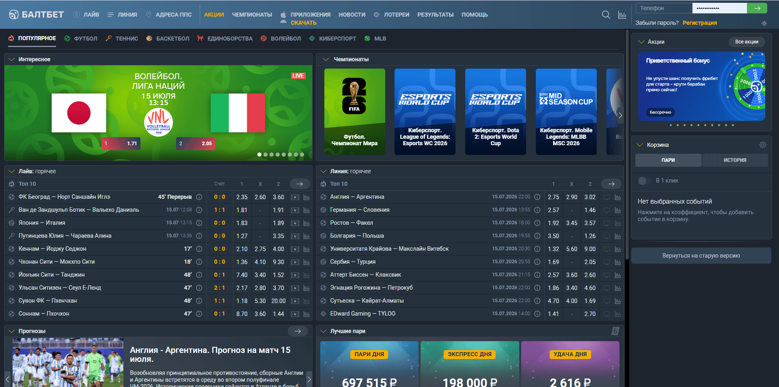Open Топ 10 live arrow button
Viewport: 779px width, 387px height.
tap(300, 184)
